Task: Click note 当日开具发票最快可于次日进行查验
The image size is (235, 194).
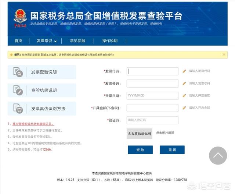Action: (37, 130)
